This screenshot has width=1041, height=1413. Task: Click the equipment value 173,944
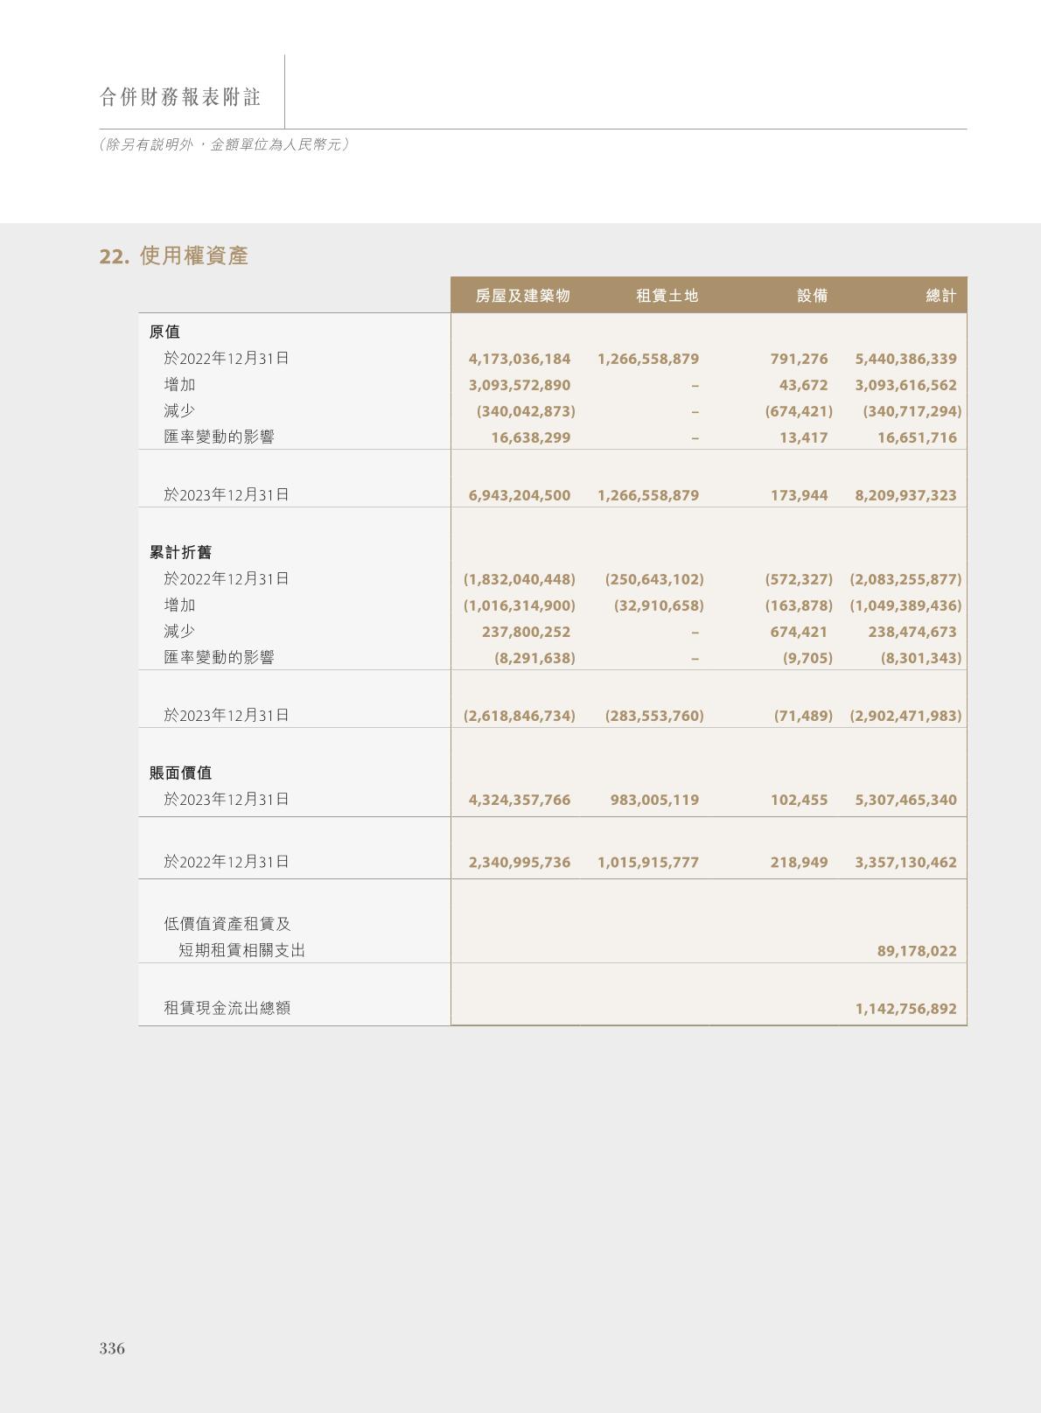coord(799,495)
